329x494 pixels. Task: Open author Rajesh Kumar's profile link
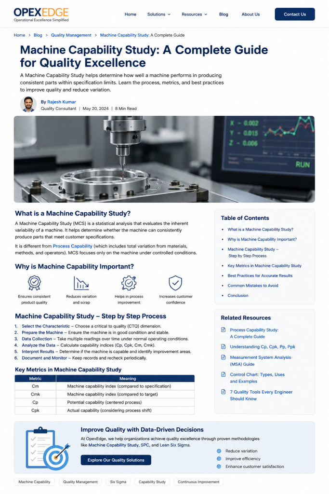[x=61, y=102]
